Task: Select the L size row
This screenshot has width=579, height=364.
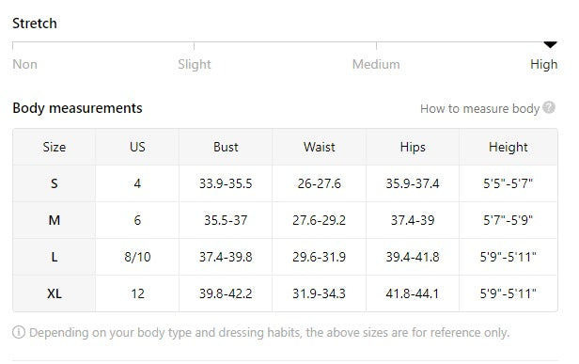Action: coord(285,257)
